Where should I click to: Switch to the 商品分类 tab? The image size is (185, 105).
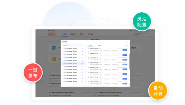pyautogui.click(x=73, y=34)
